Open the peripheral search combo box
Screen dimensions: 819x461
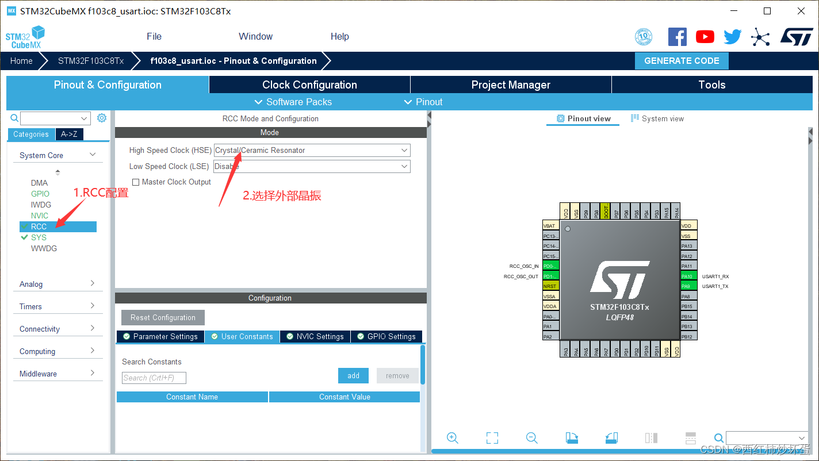(x=55, y=118)
